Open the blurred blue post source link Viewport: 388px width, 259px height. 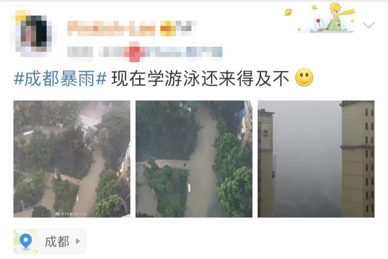[x=183, y=52]
